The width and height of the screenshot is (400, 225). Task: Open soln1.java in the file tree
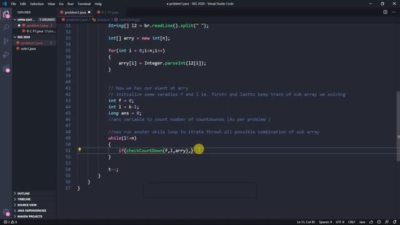coord(28,49)
